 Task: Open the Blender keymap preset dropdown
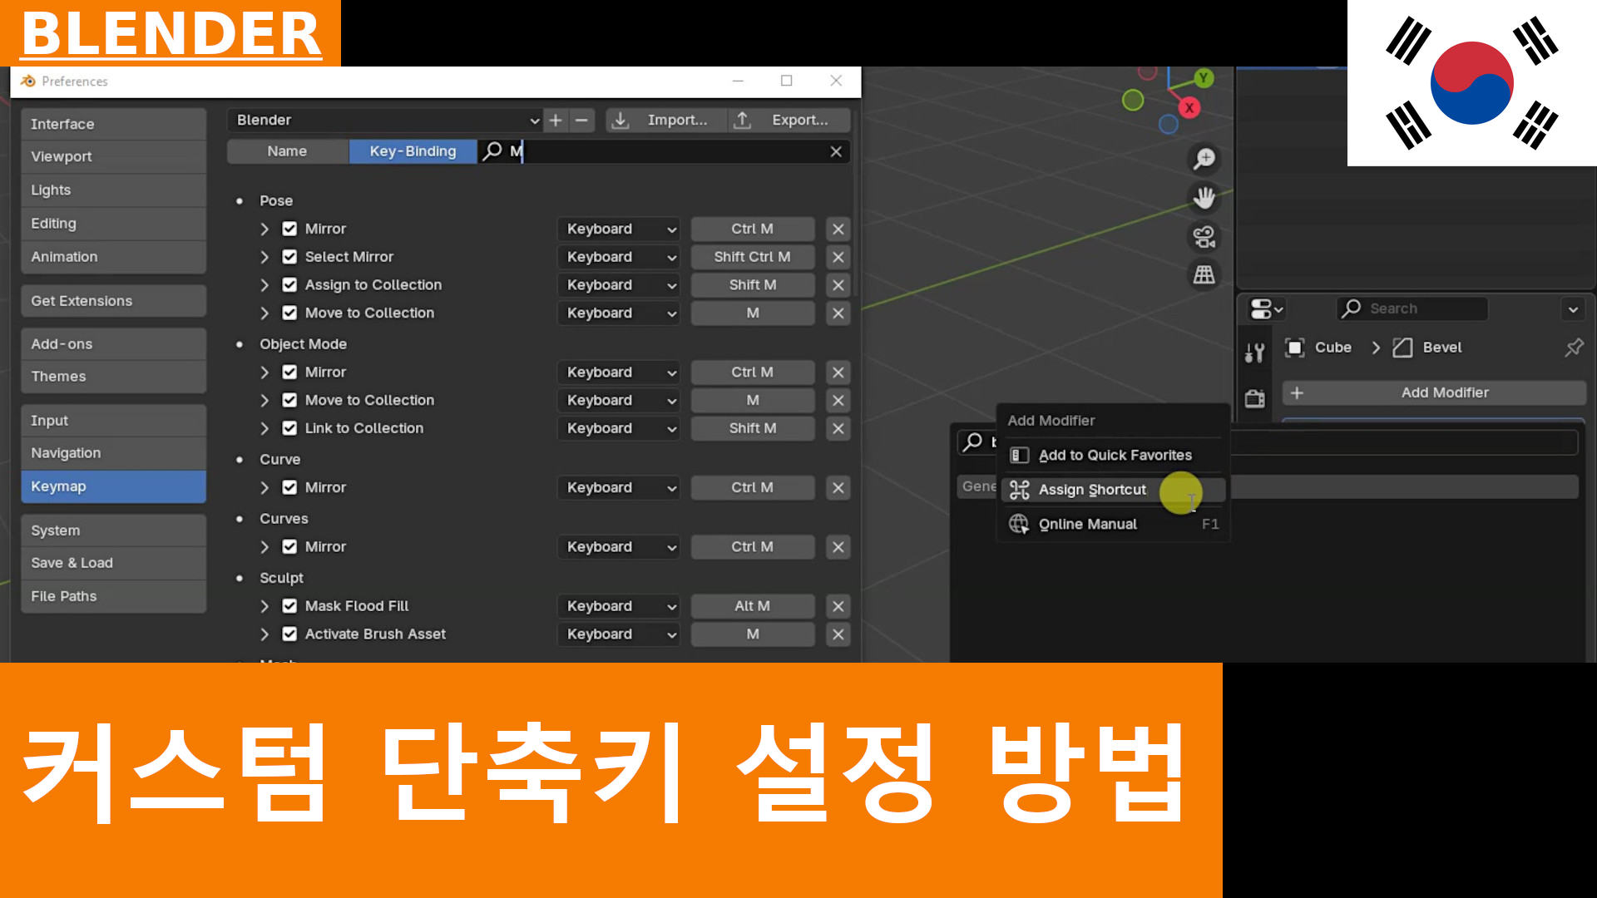385,121
